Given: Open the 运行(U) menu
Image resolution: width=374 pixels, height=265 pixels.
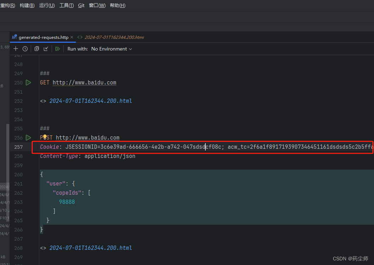Looking at the screenshot, I should 47,5.
